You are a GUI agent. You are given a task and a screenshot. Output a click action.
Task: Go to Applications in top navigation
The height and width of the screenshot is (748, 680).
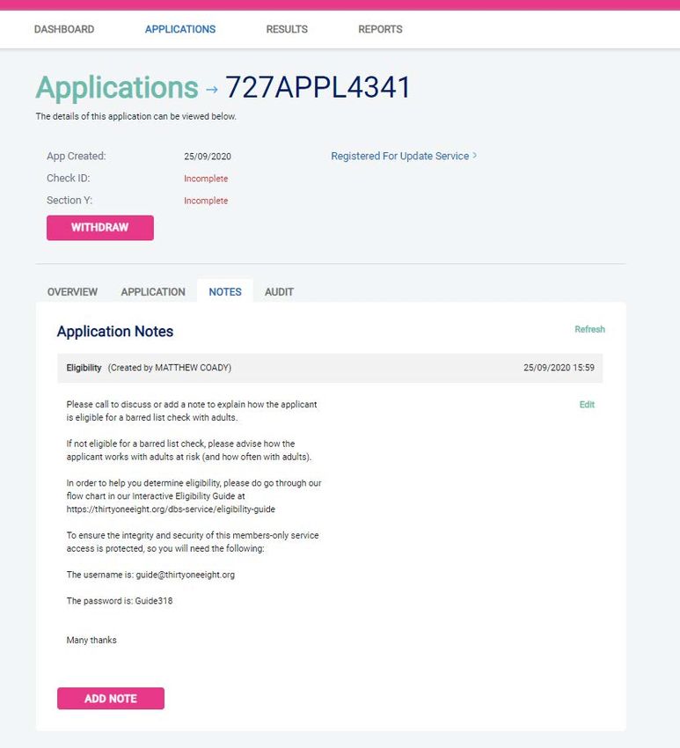click(180, 29)
